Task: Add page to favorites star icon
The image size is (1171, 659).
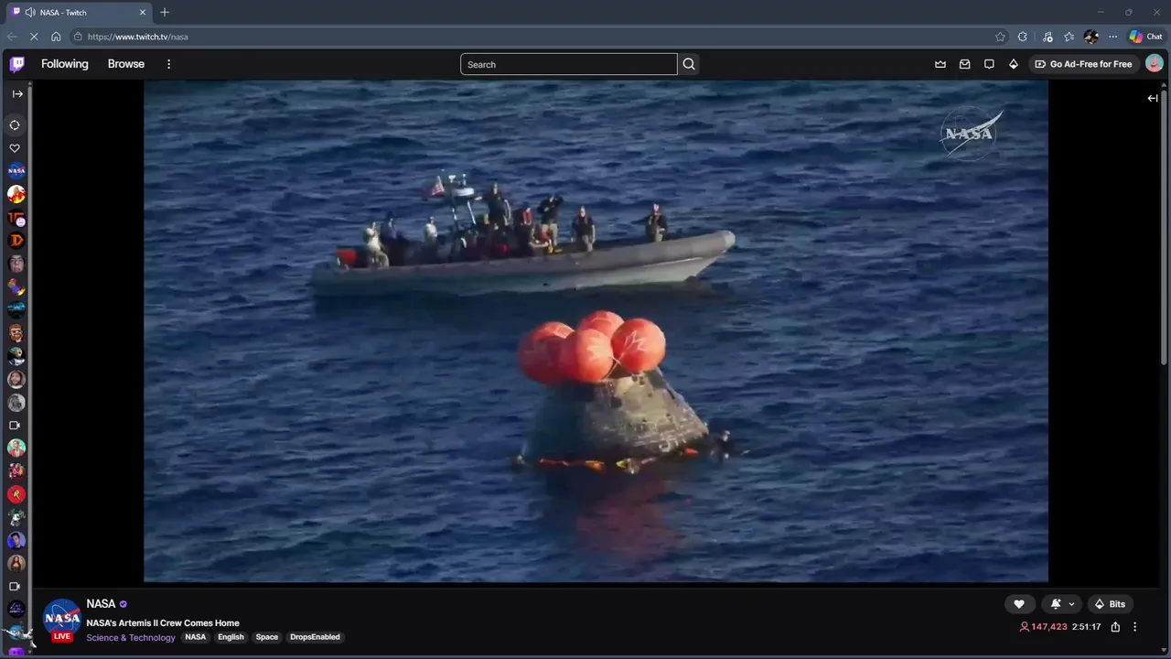Action: (x=1000, y=37)
